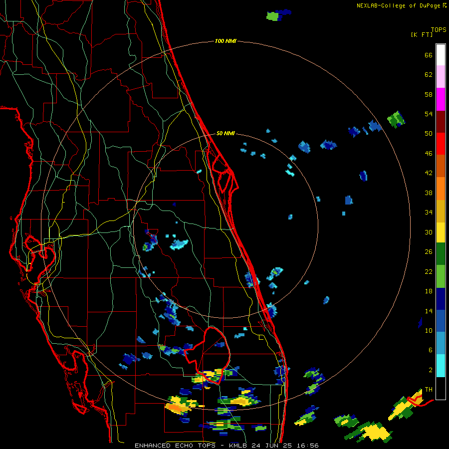Select the light blue legend swatch

[441, 343]
